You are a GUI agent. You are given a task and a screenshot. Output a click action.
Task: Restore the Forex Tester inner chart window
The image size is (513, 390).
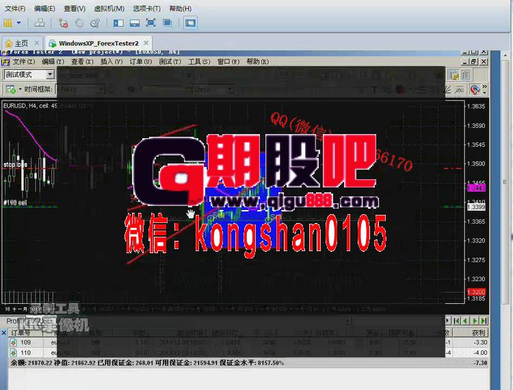click(475, 62)
